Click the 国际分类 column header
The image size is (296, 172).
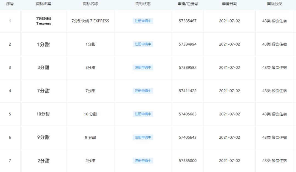tap(274, 4)
